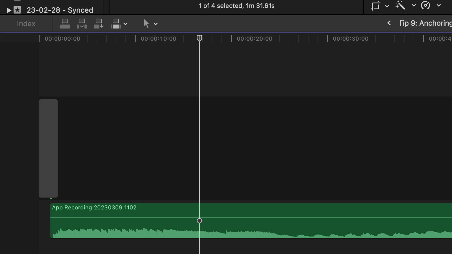Click the Insert clip icon
Image resolution: width=452 pixels, height=254 pixels.
[x=82, y=23]
